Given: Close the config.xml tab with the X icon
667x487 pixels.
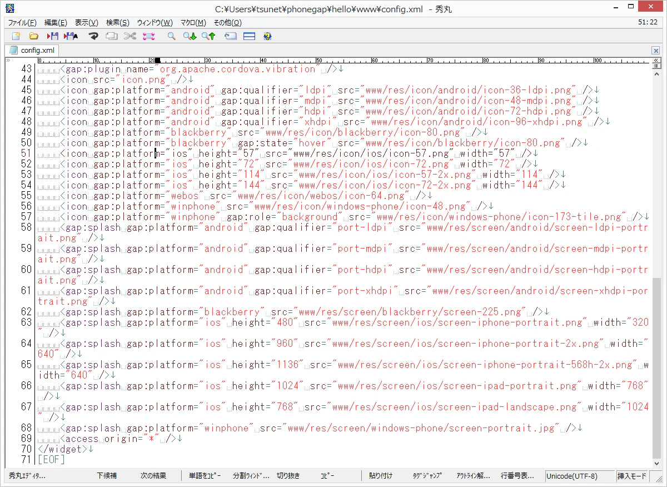Looking at the screenshot, I should click(656, 51).
